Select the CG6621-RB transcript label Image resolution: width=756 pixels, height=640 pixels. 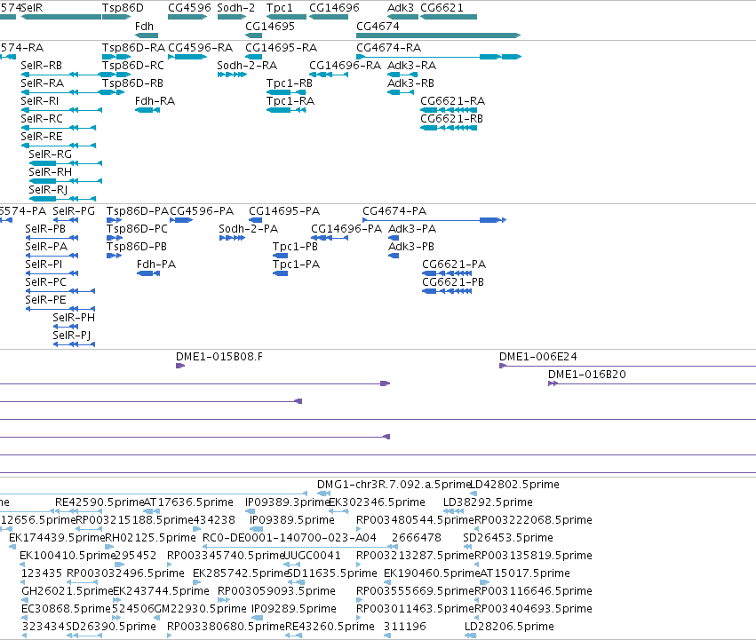point(452,119)
